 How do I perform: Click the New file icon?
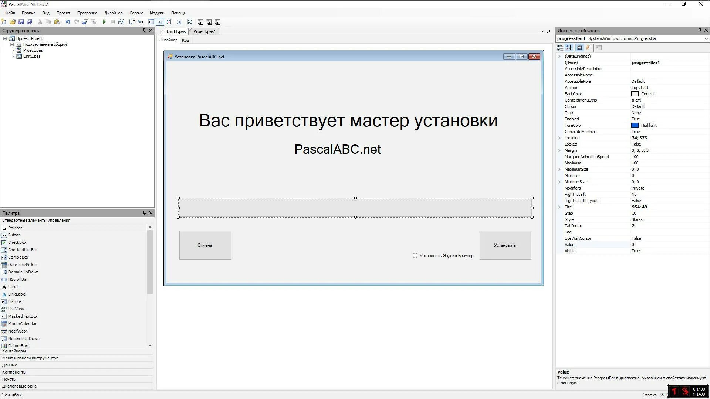pyautogui.click(x=4, y=22)
